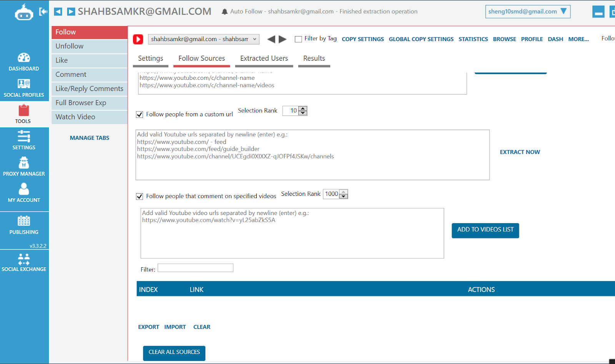Open the shahbsamkr account dropdown
The image size is (615, 364).
(x=204, y=39)
